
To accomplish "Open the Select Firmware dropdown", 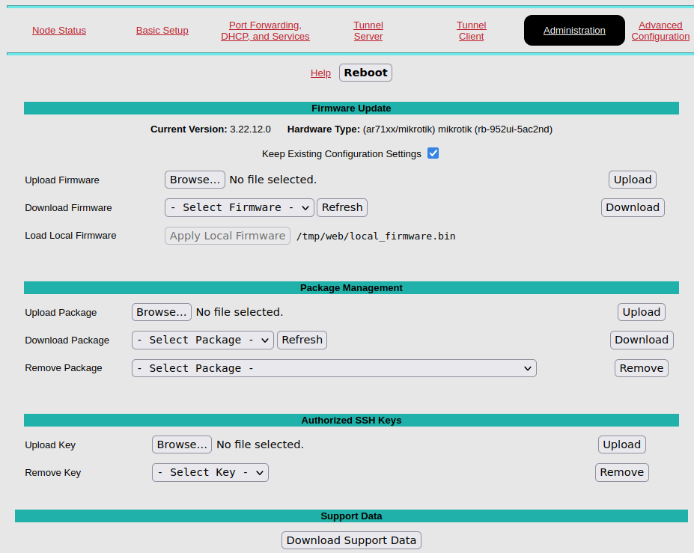I will 239,207.
